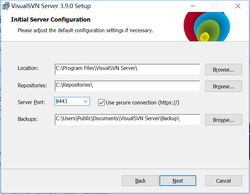Click the Server Port label
Screen dimensions: 250x194
(x=31, y=102)
